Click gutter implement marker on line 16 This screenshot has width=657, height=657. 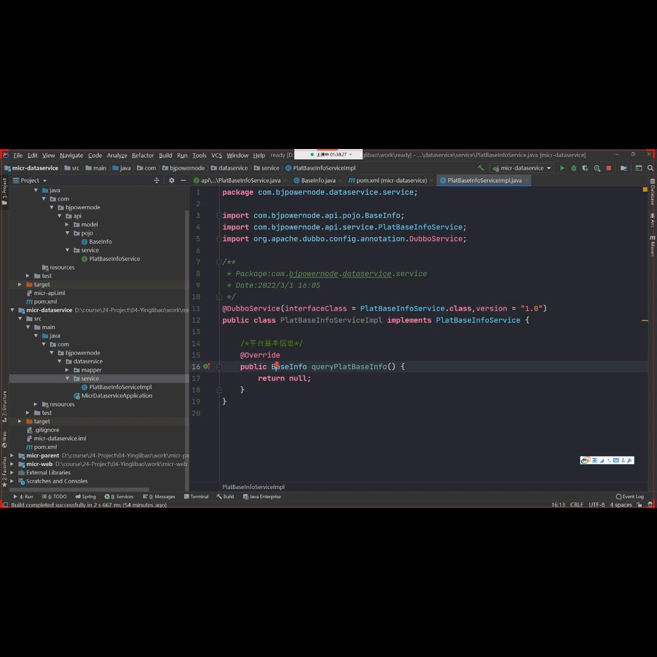[206, 367]
